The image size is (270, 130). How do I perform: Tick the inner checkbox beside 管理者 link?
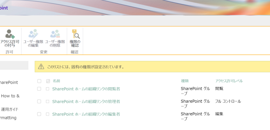coord(48,101)
